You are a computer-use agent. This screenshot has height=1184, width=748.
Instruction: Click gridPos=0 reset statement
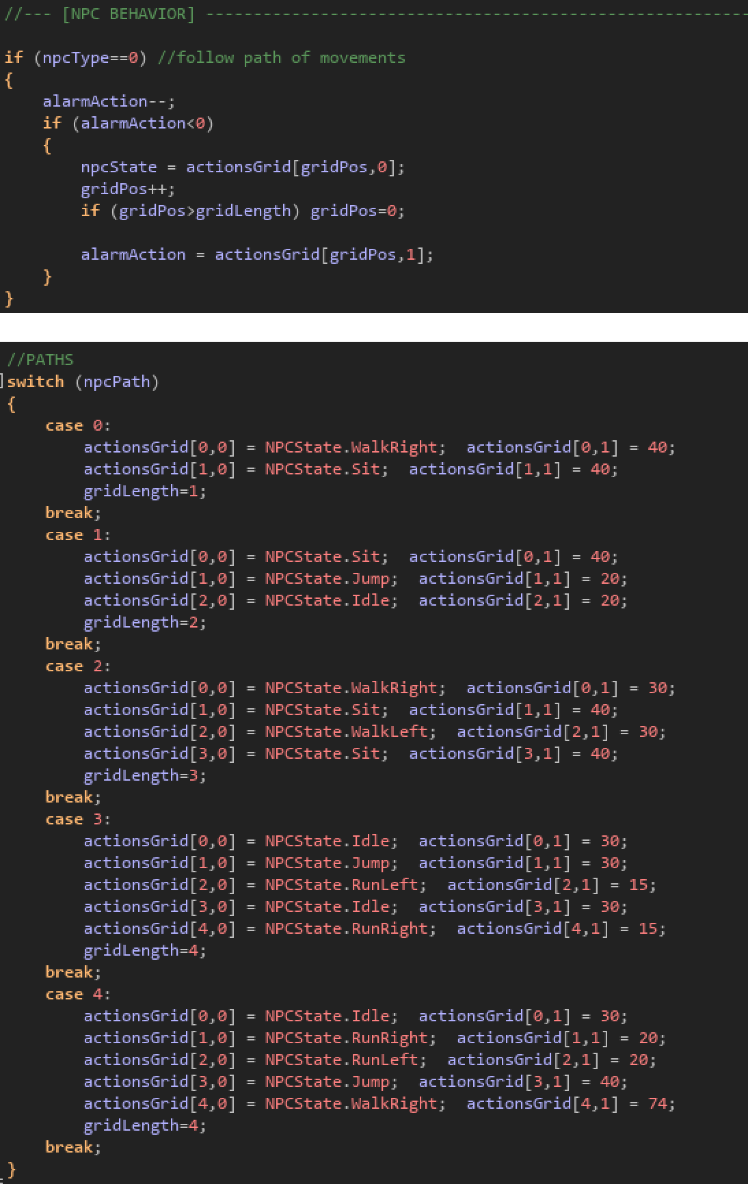click(x=357, y=211)
